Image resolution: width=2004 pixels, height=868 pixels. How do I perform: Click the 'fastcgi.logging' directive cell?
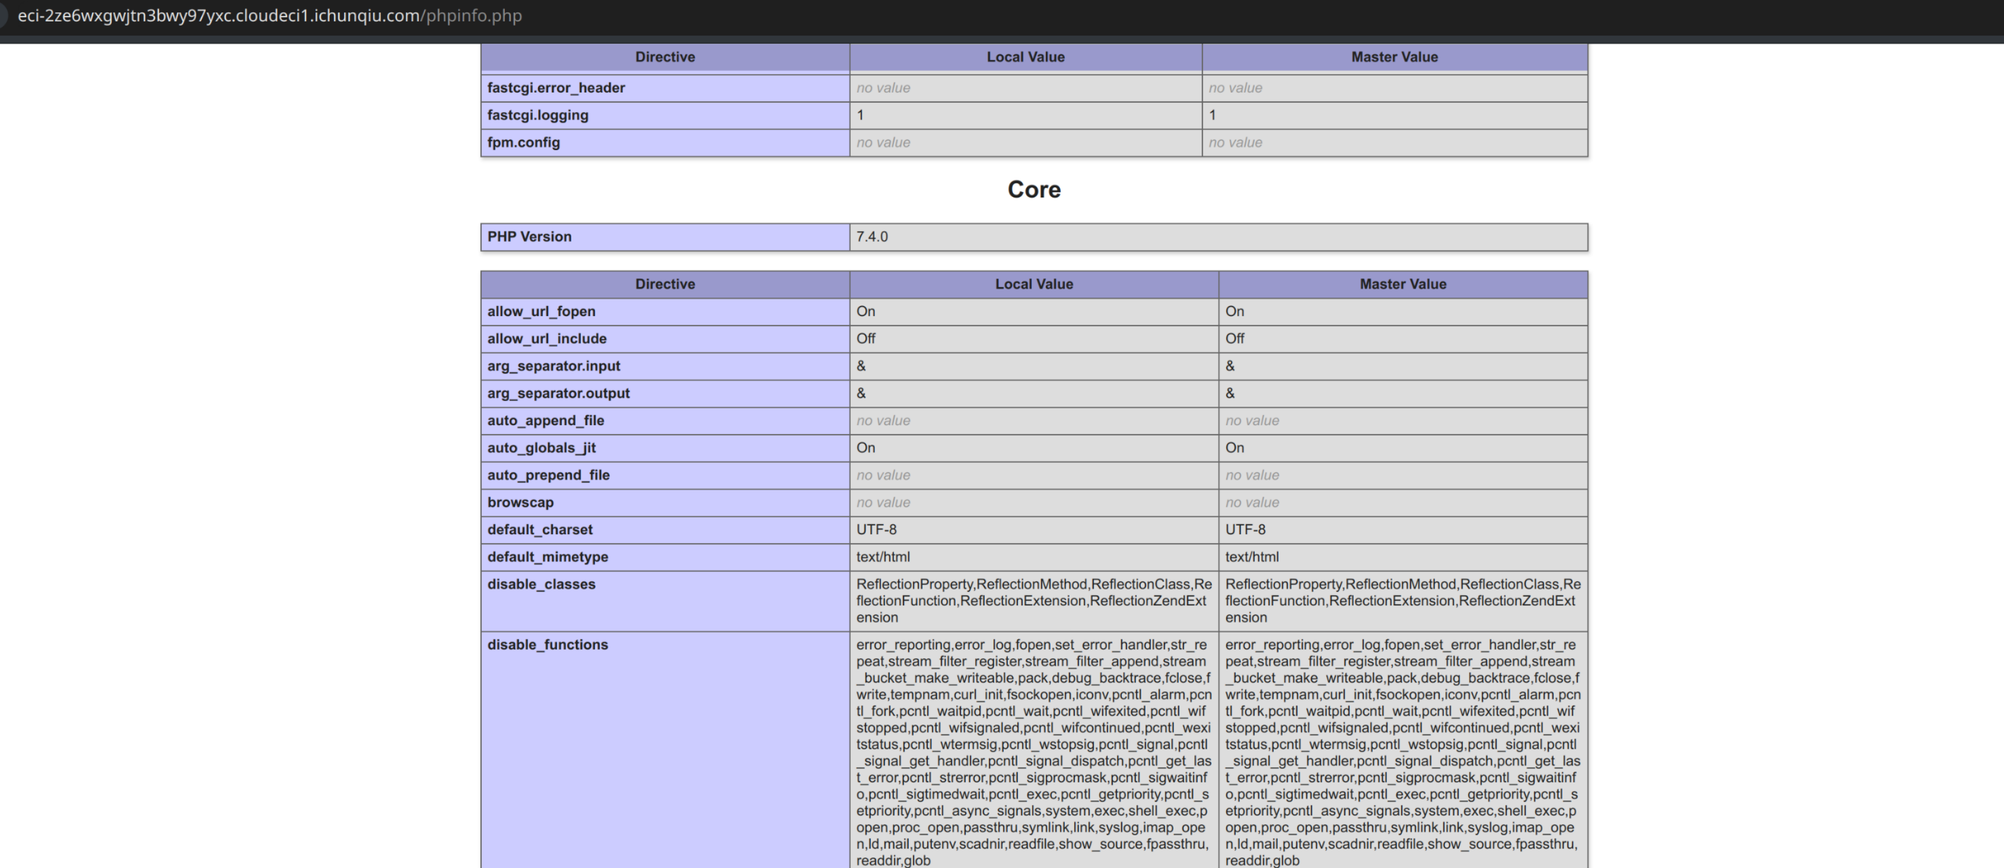click(x=665, y=115)
